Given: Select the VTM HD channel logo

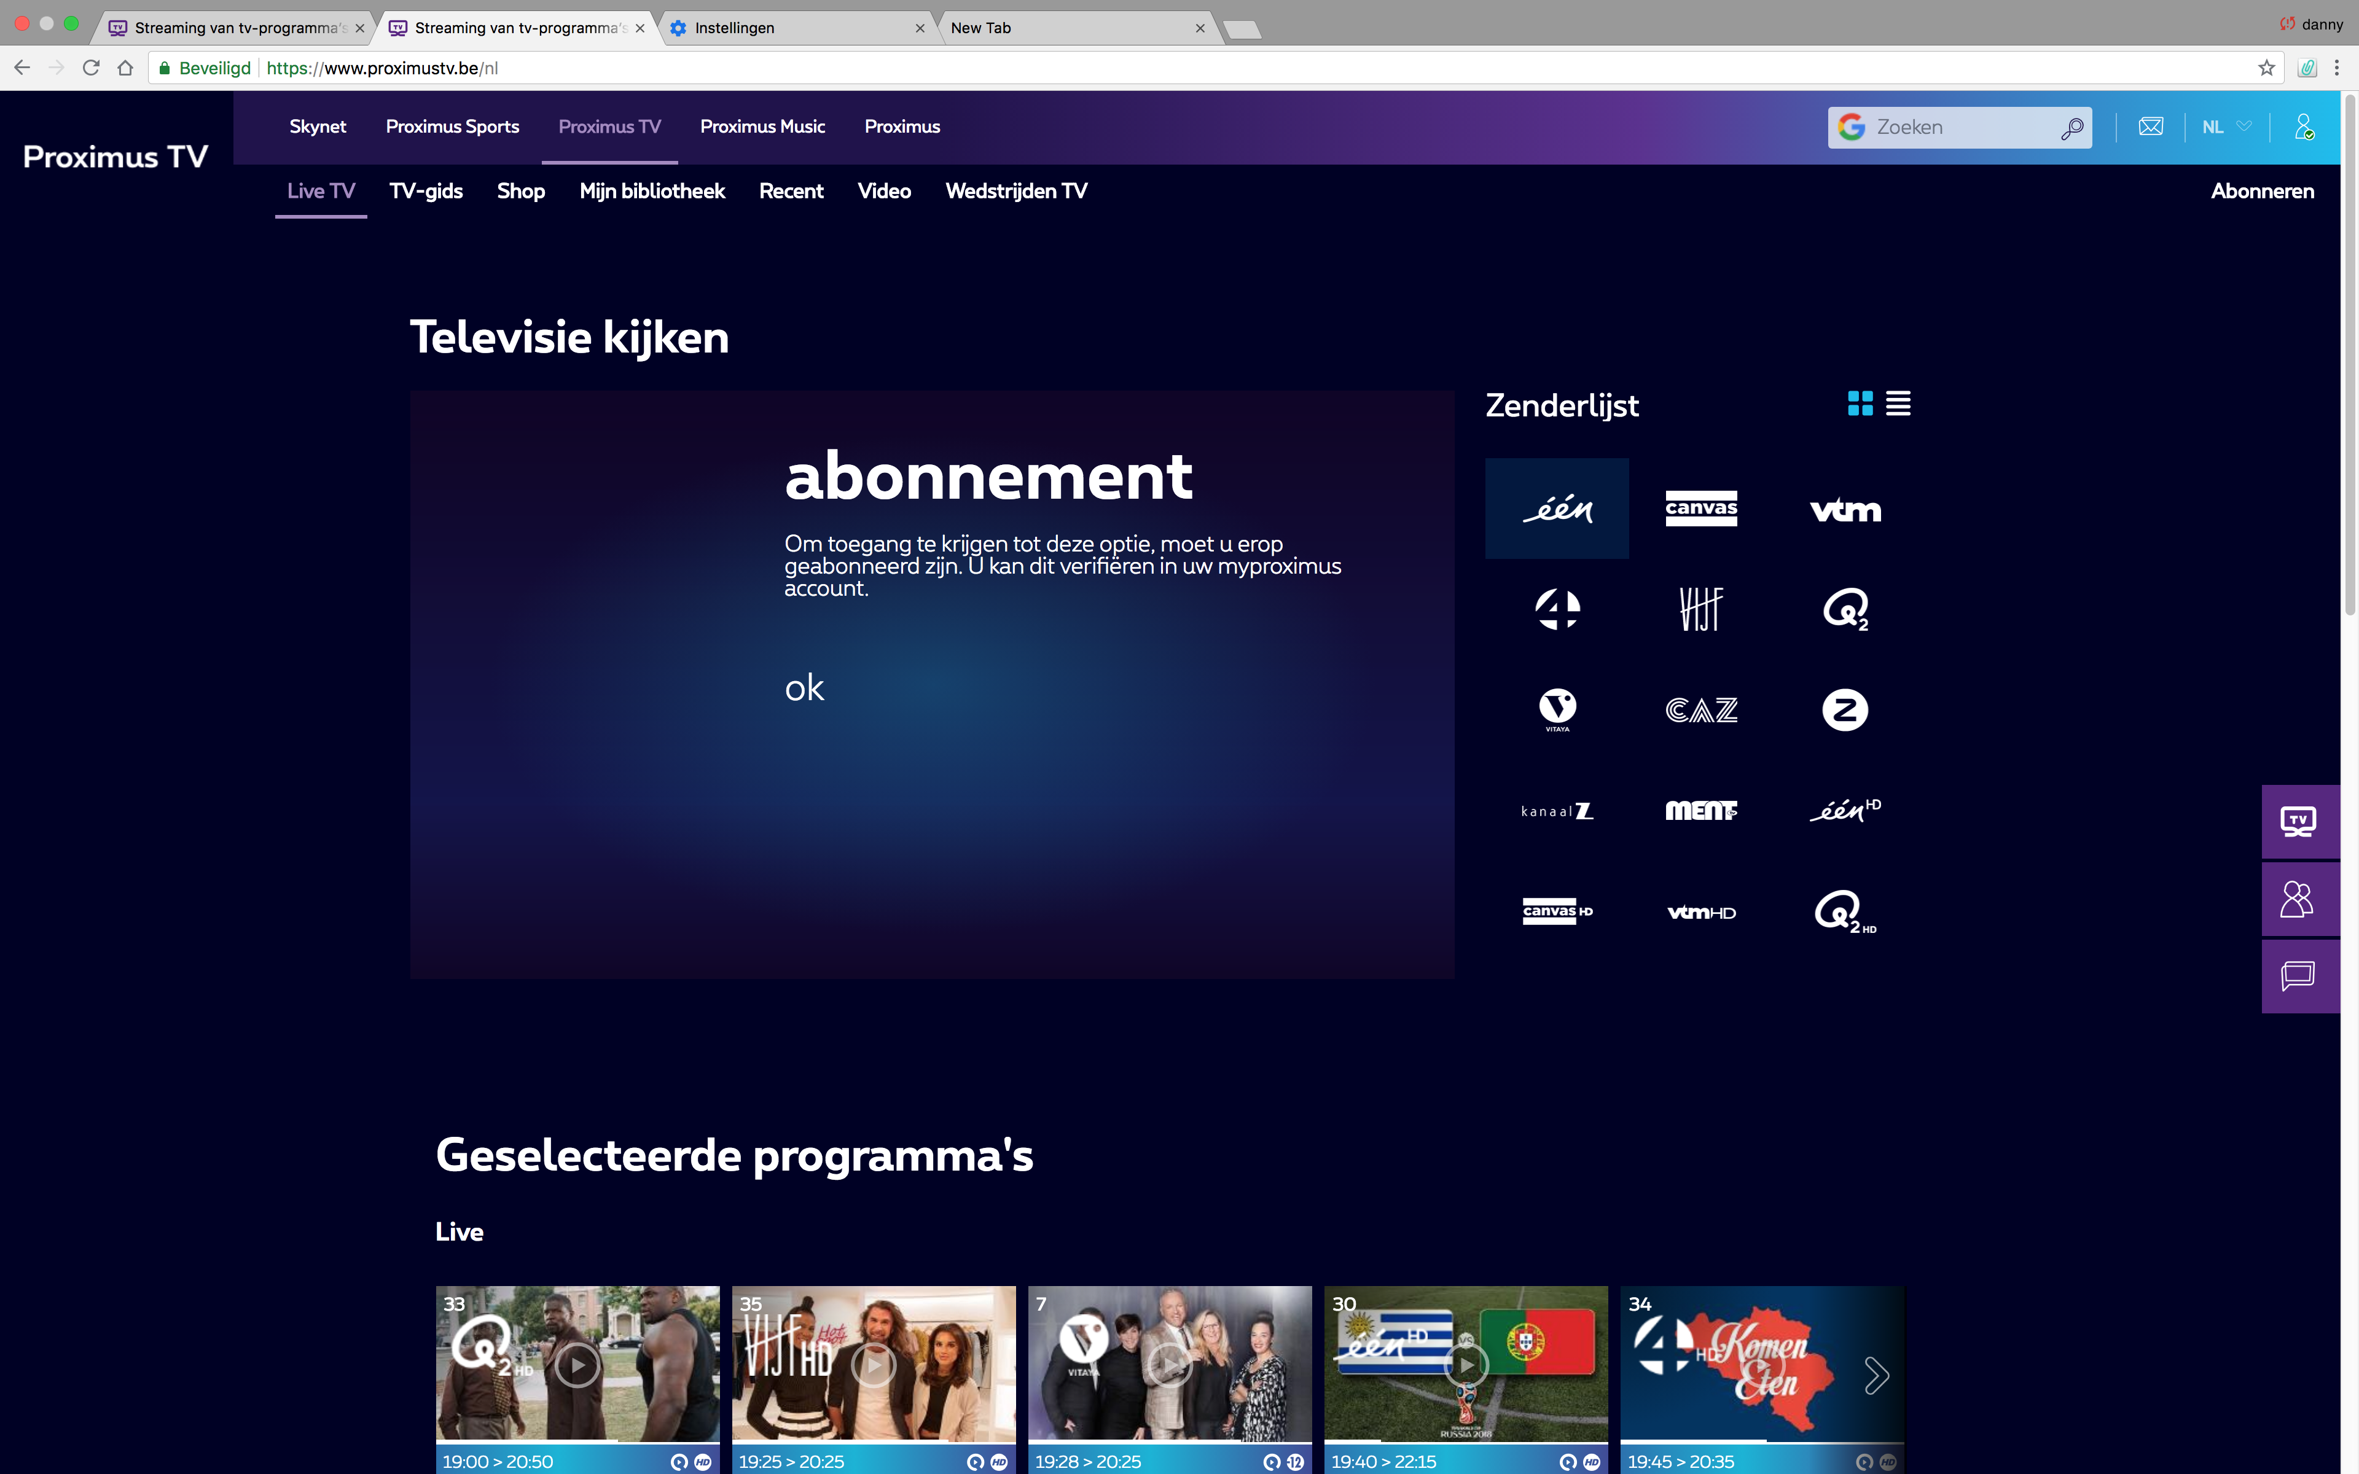Looking at the screenshot, I should (x=1701, y=913).
